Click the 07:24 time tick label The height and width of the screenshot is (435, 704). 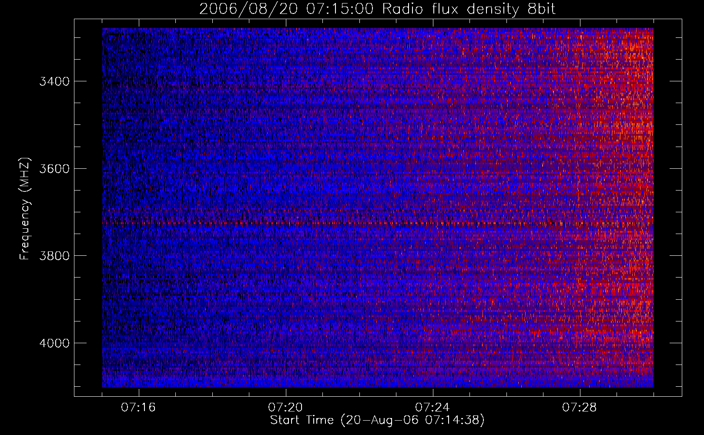pos(432,408)
